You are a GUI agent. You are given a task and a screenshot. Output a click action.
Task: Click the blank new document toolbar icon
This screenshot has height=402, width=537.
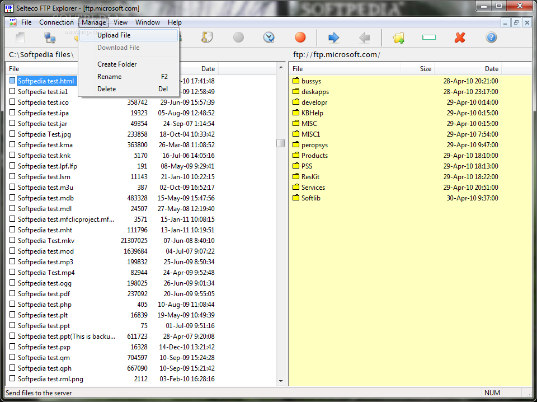pos(20,38)
